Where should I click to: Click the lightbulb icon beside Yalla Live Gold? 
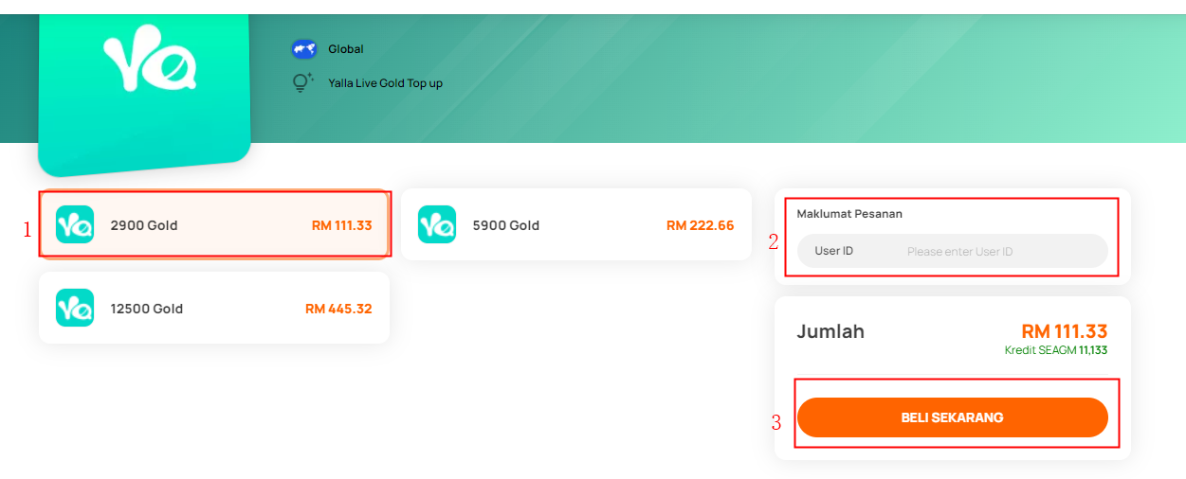tap(302, 82)
